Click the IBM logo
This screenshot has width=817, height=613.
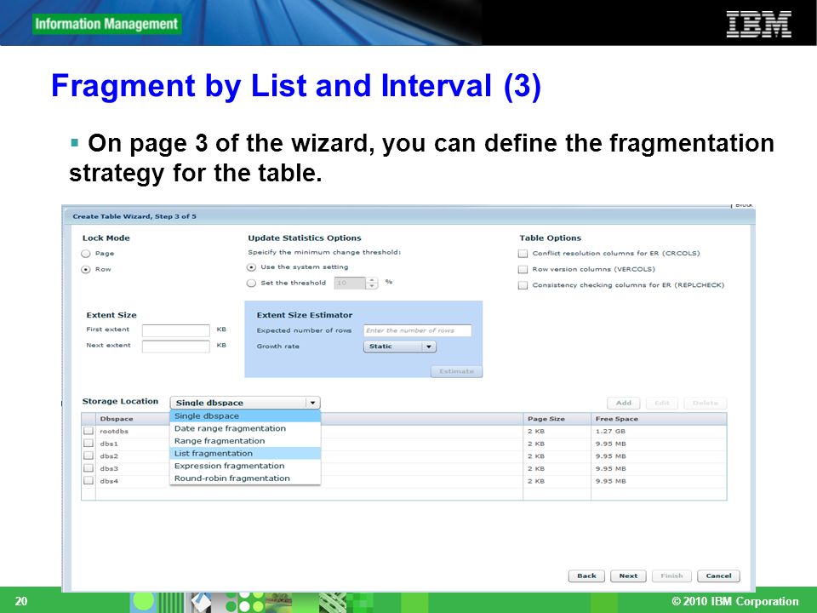coord(759,24)
